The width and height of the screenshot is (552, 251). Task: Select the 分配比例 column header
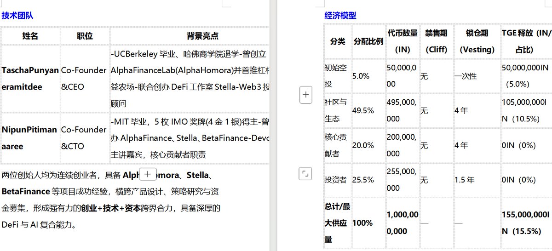click(368, 41)
